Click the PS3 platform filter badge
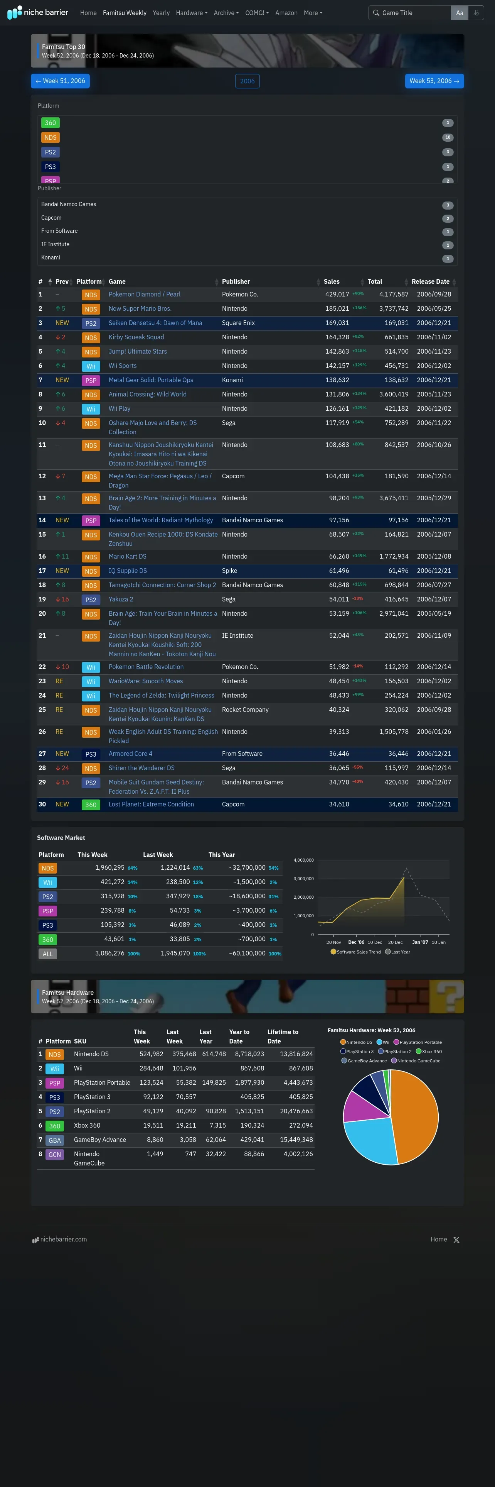495x1487 pixels. tap(51, 167)
